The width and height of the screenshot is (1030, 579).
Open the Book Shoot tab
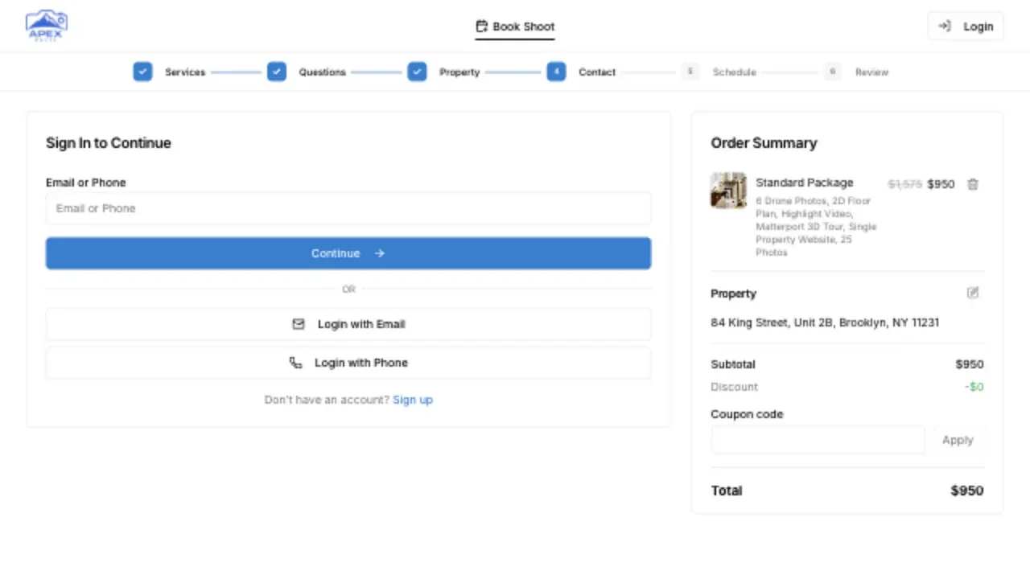pos(515,27)
